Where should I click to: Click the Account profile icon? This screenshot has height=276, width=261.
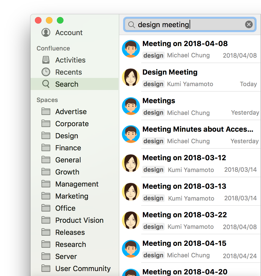(46, 32)
